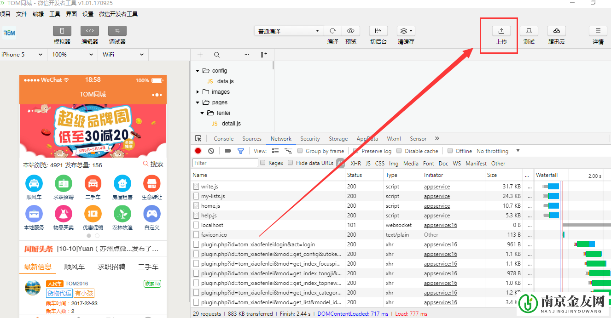Switch to the Console tab
Viewport: 611px width, 318px height.
pyautogui.click(x=223, y=139)
